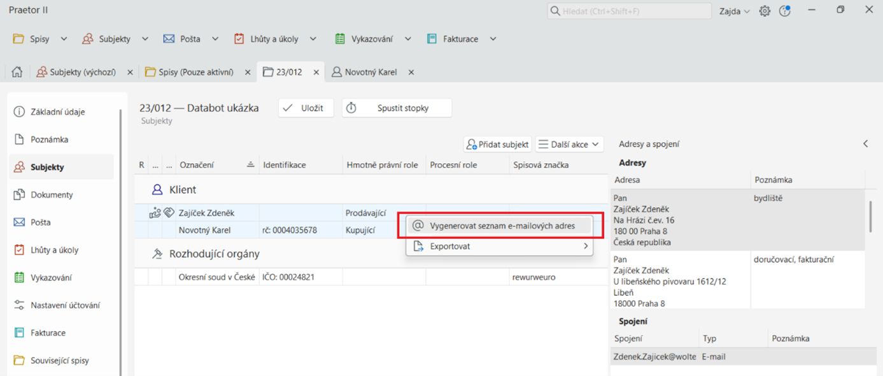Click the Přidat subjekt button
The height and width of the screenshot is (376, 883).
click(x=497, y=145)
